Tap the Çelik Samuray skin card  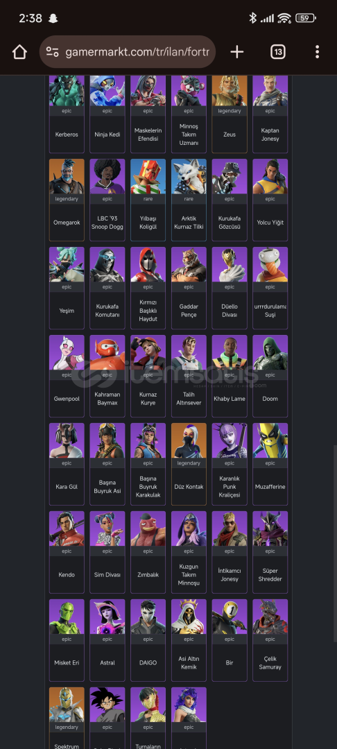tap(270, 640)
